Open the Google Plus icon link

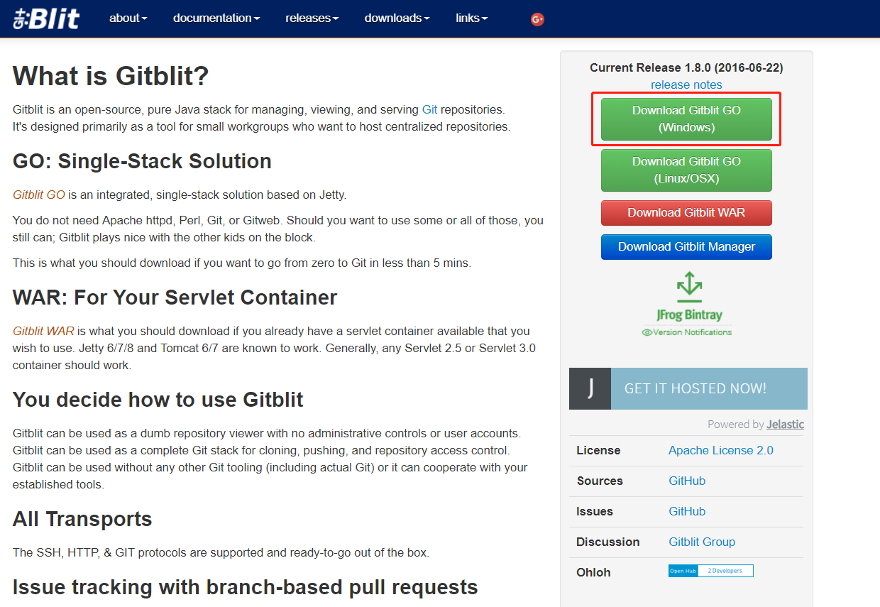point(537,19)
